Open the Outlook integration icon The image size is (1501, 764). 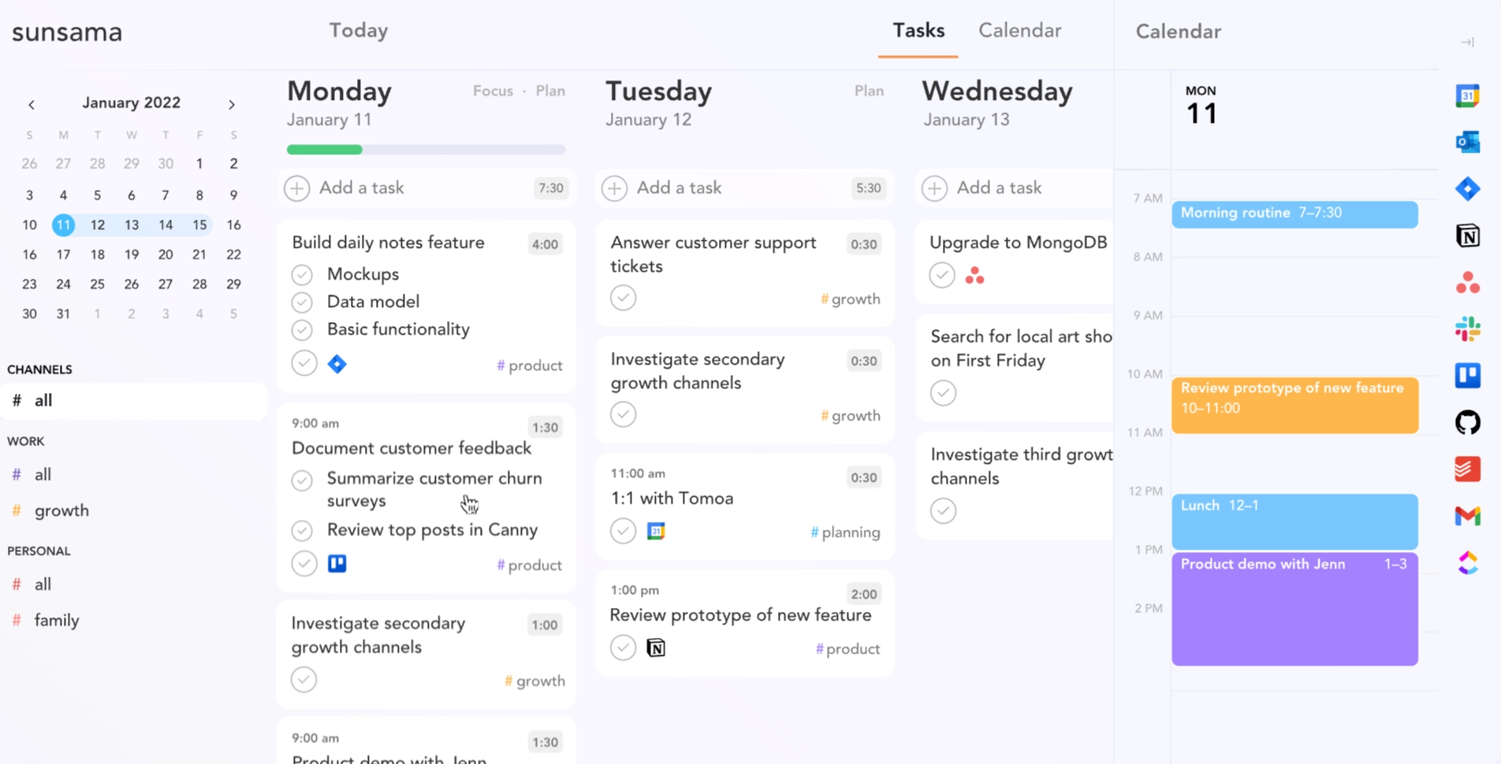(x=1467, y=143)
